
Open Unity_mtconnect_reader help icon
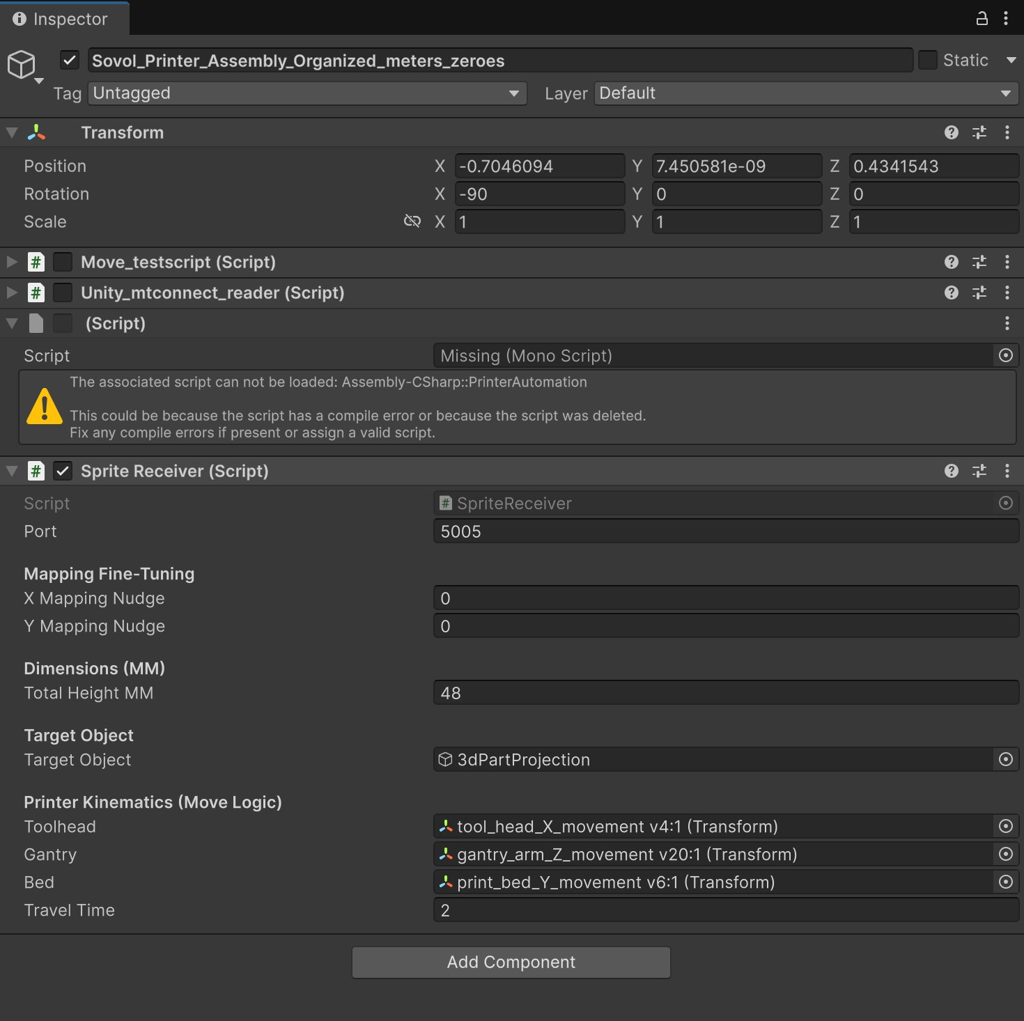point(952,293)
